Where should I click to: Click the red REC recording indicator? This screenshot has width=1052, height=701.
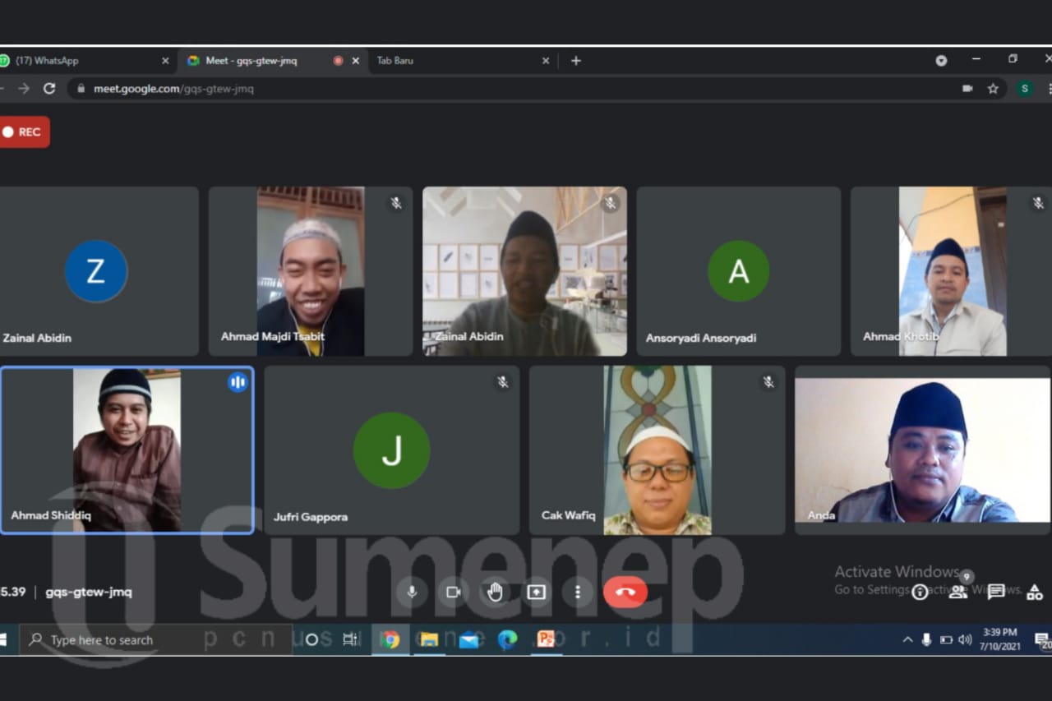click(24, 132)
